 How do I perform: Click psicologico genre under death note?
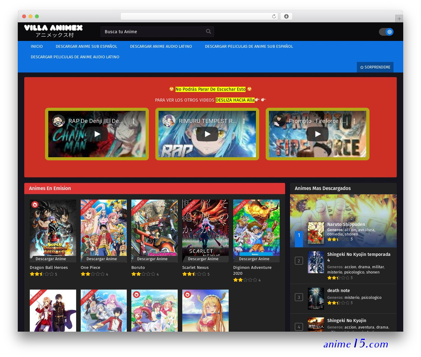click(371, 297)
